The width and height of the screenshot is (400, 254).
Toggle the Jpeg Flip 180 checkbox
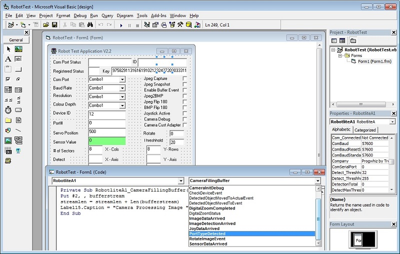coord(184,102)
